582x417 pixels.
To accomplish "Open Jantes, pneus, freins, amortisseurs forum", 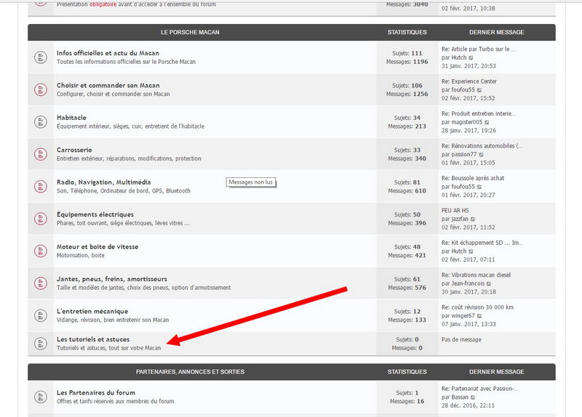I will [x=112, y=279].
